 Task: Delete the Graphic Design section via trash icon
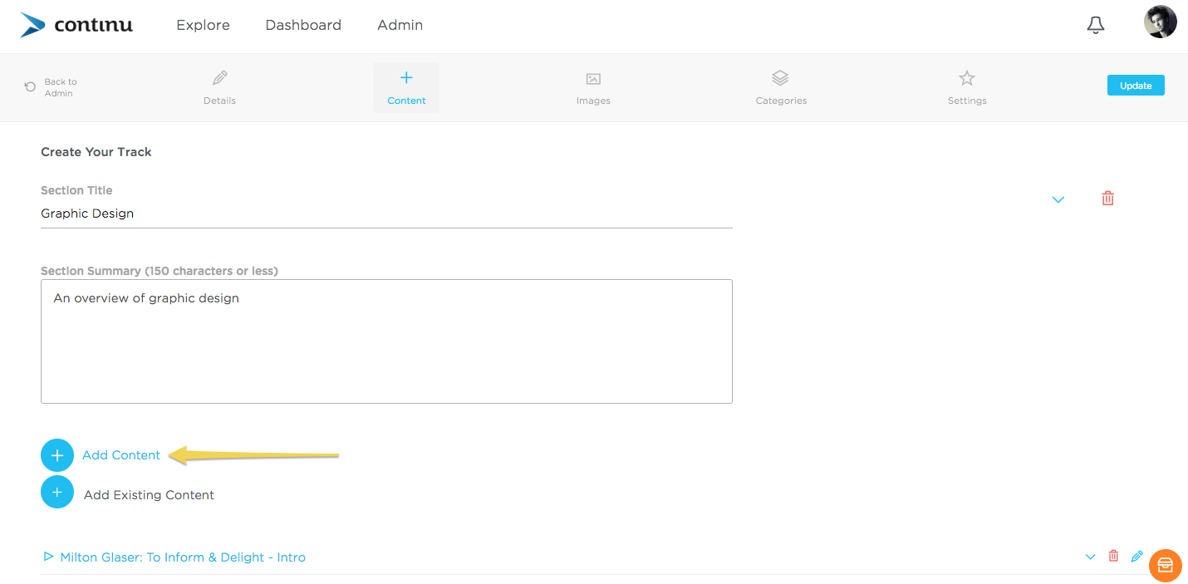tap(1107, 198)
